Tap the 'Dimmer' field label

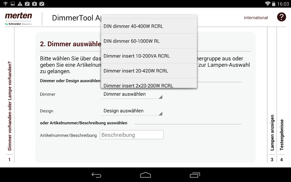[x=48, y=94]
